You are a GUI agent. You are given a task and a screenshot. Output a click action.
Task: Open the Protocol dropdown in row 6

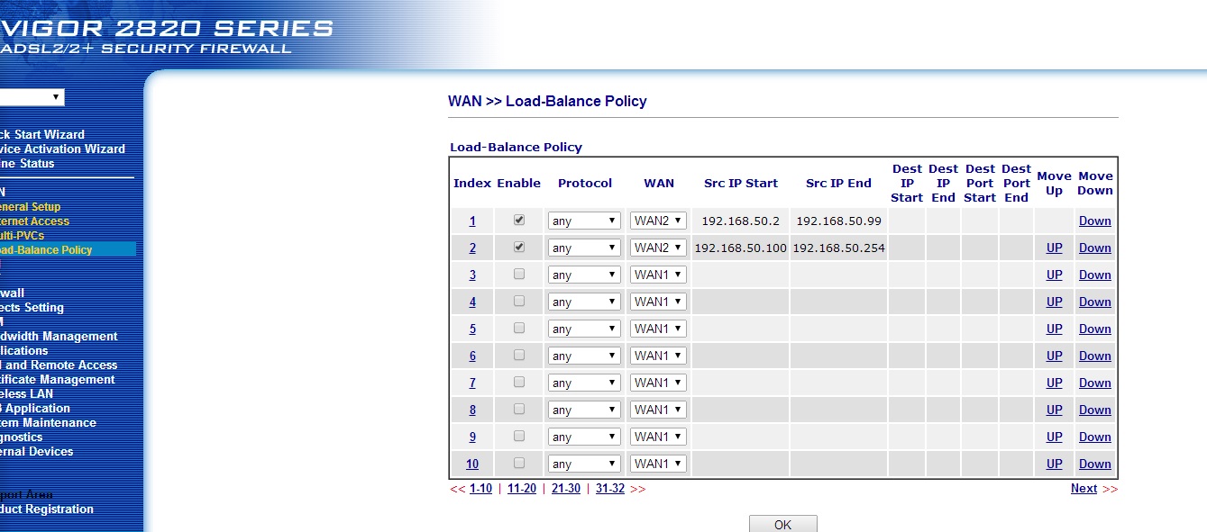(x=584, y=356)
